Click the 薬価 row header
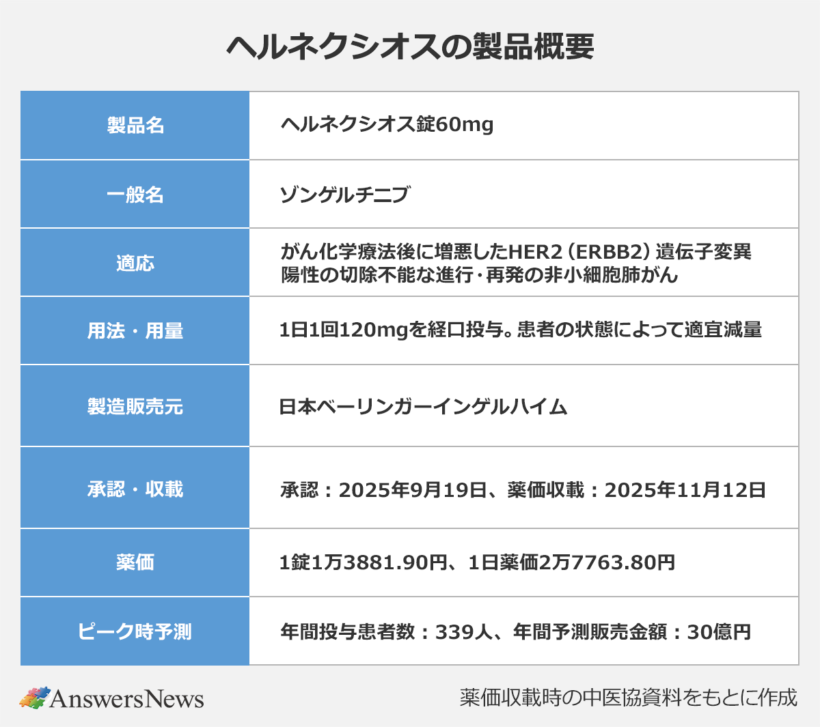The image size is (820, 727). (135, 562)
